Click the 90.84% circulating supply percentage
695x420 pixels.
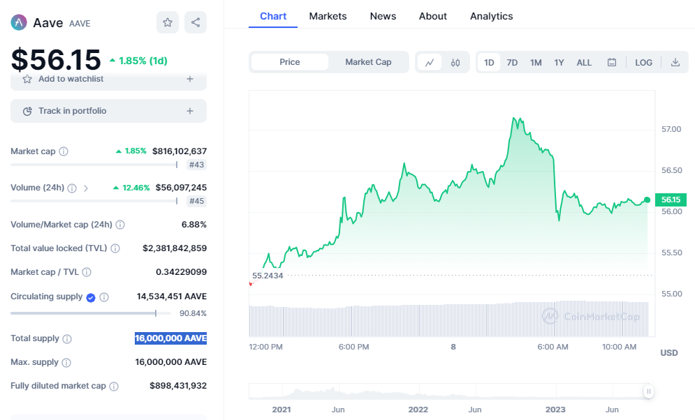pyautogui.click(x=193, y=313)
